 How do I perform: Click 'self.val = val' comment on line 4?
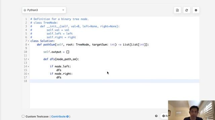(x=58, y=30)
